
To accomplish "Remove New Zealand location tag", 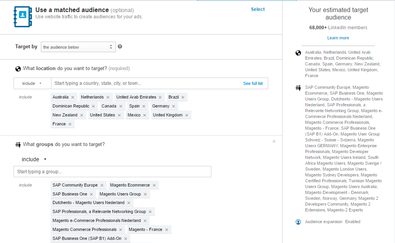I will coord(82,115).
